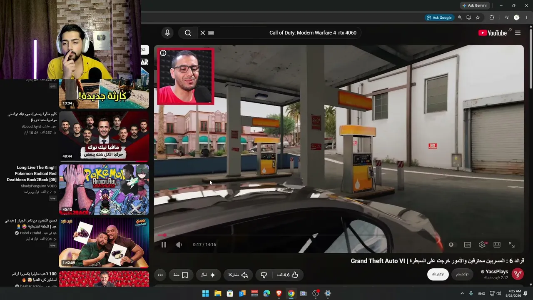The image size is (533, 300).
Task: Pause the video with the pause button
Action: 164,245
